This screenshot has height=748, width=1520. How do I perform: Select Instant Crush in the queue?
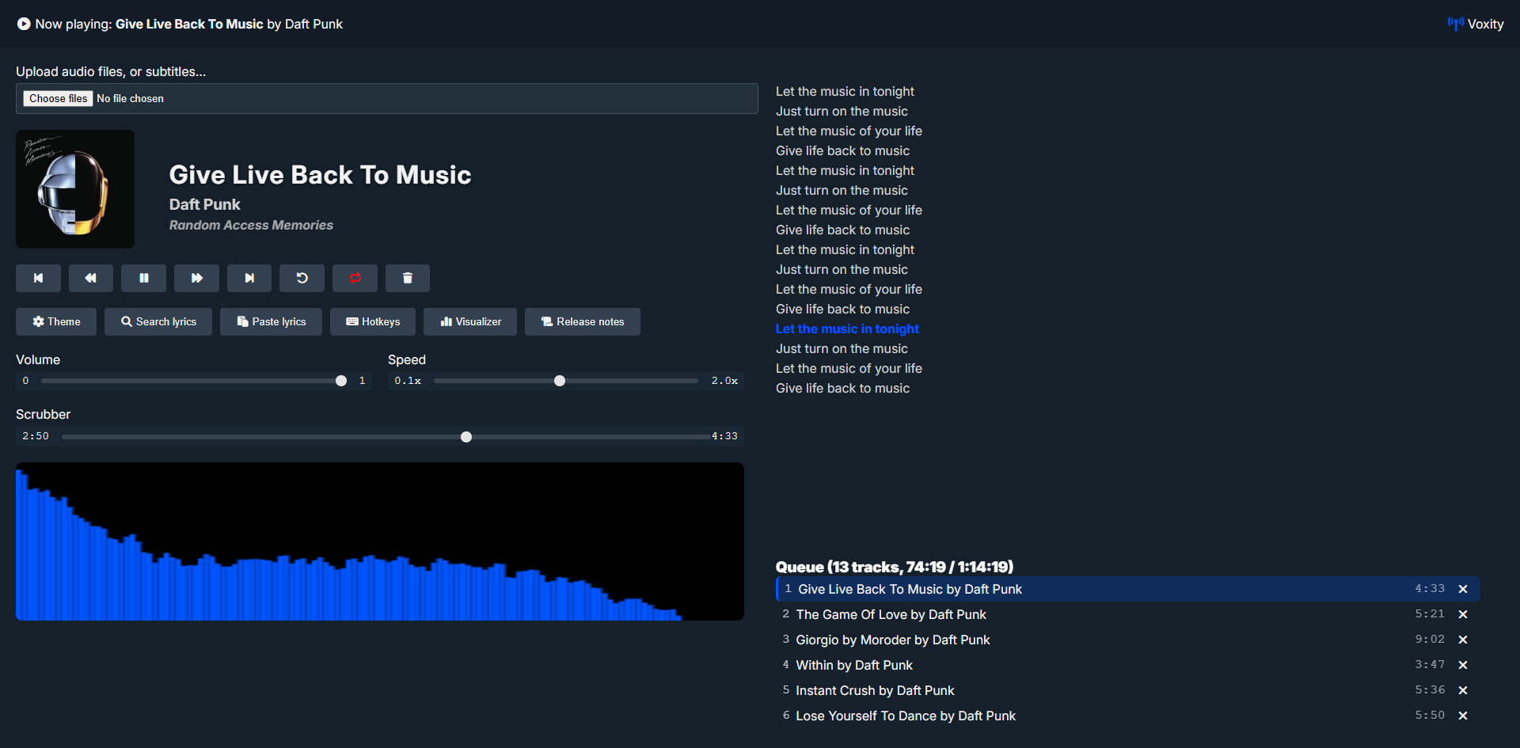pyautogui.click(x=875, y=690)
